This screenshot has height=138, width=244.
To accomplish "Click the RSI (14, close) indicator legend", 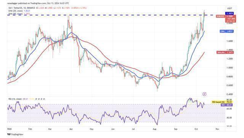I will coord(15,99).
